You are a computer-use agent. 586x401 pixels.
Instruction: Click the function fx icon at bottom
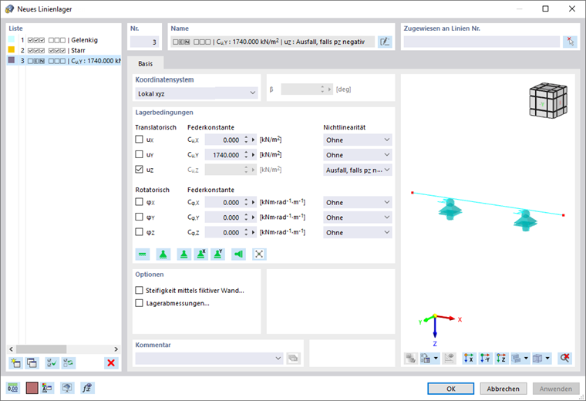pos(87,389)
